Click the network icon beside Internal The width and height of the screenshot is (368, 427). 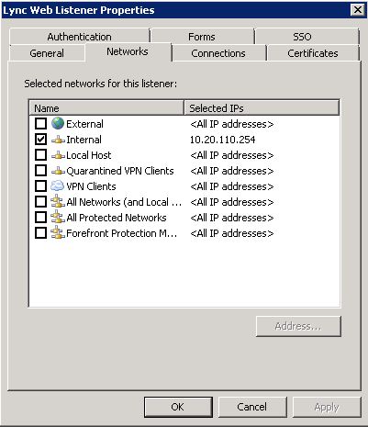click(x=58, y=140)
